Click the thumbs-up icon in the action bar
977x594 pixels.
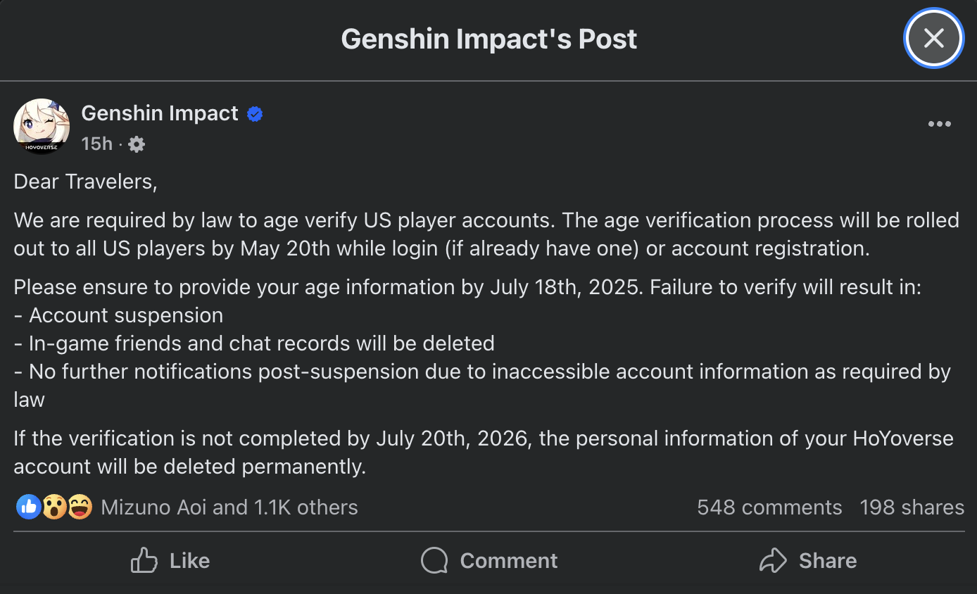pyautogui.click(x=144, y=561)
